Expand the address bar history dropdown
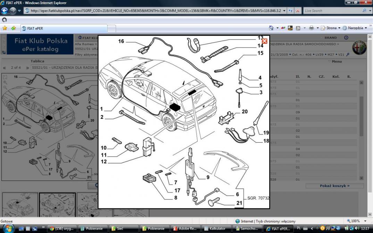 tap(284, 11)
